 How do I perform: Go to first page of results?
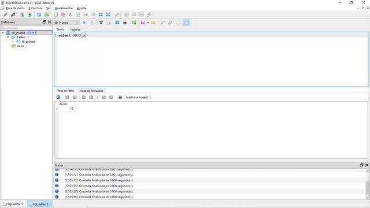83,98
